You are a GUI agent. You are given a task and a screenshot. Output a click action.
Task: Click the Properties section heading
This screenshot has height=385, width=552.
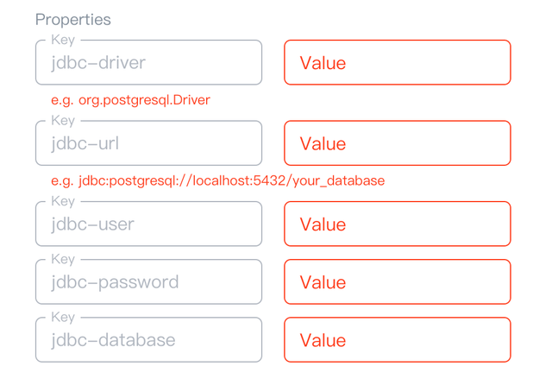tap(72, 19)
